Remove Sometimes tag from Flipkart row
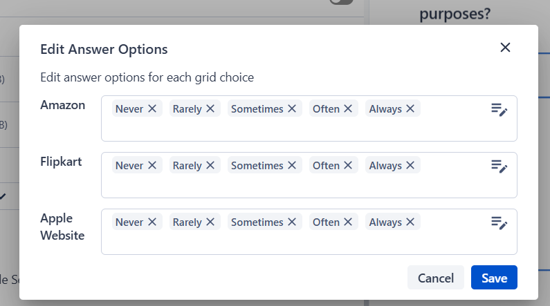550x306 pixels. point(292,166)
